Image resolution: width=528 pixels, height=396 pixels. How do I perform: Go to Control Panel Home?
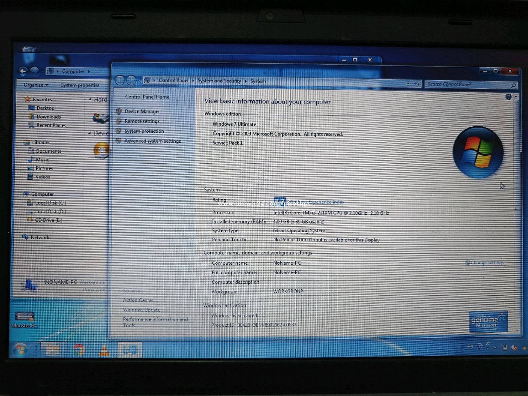[147, 97]
